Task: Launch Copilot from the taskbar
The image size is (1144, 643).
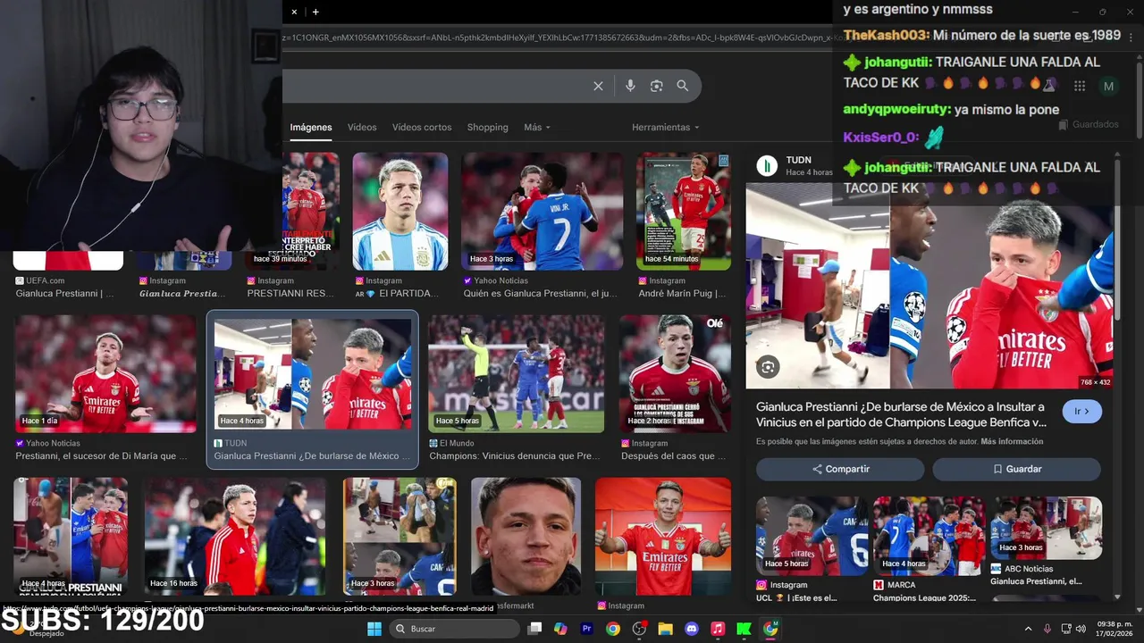Action: (x=560, y=629)
